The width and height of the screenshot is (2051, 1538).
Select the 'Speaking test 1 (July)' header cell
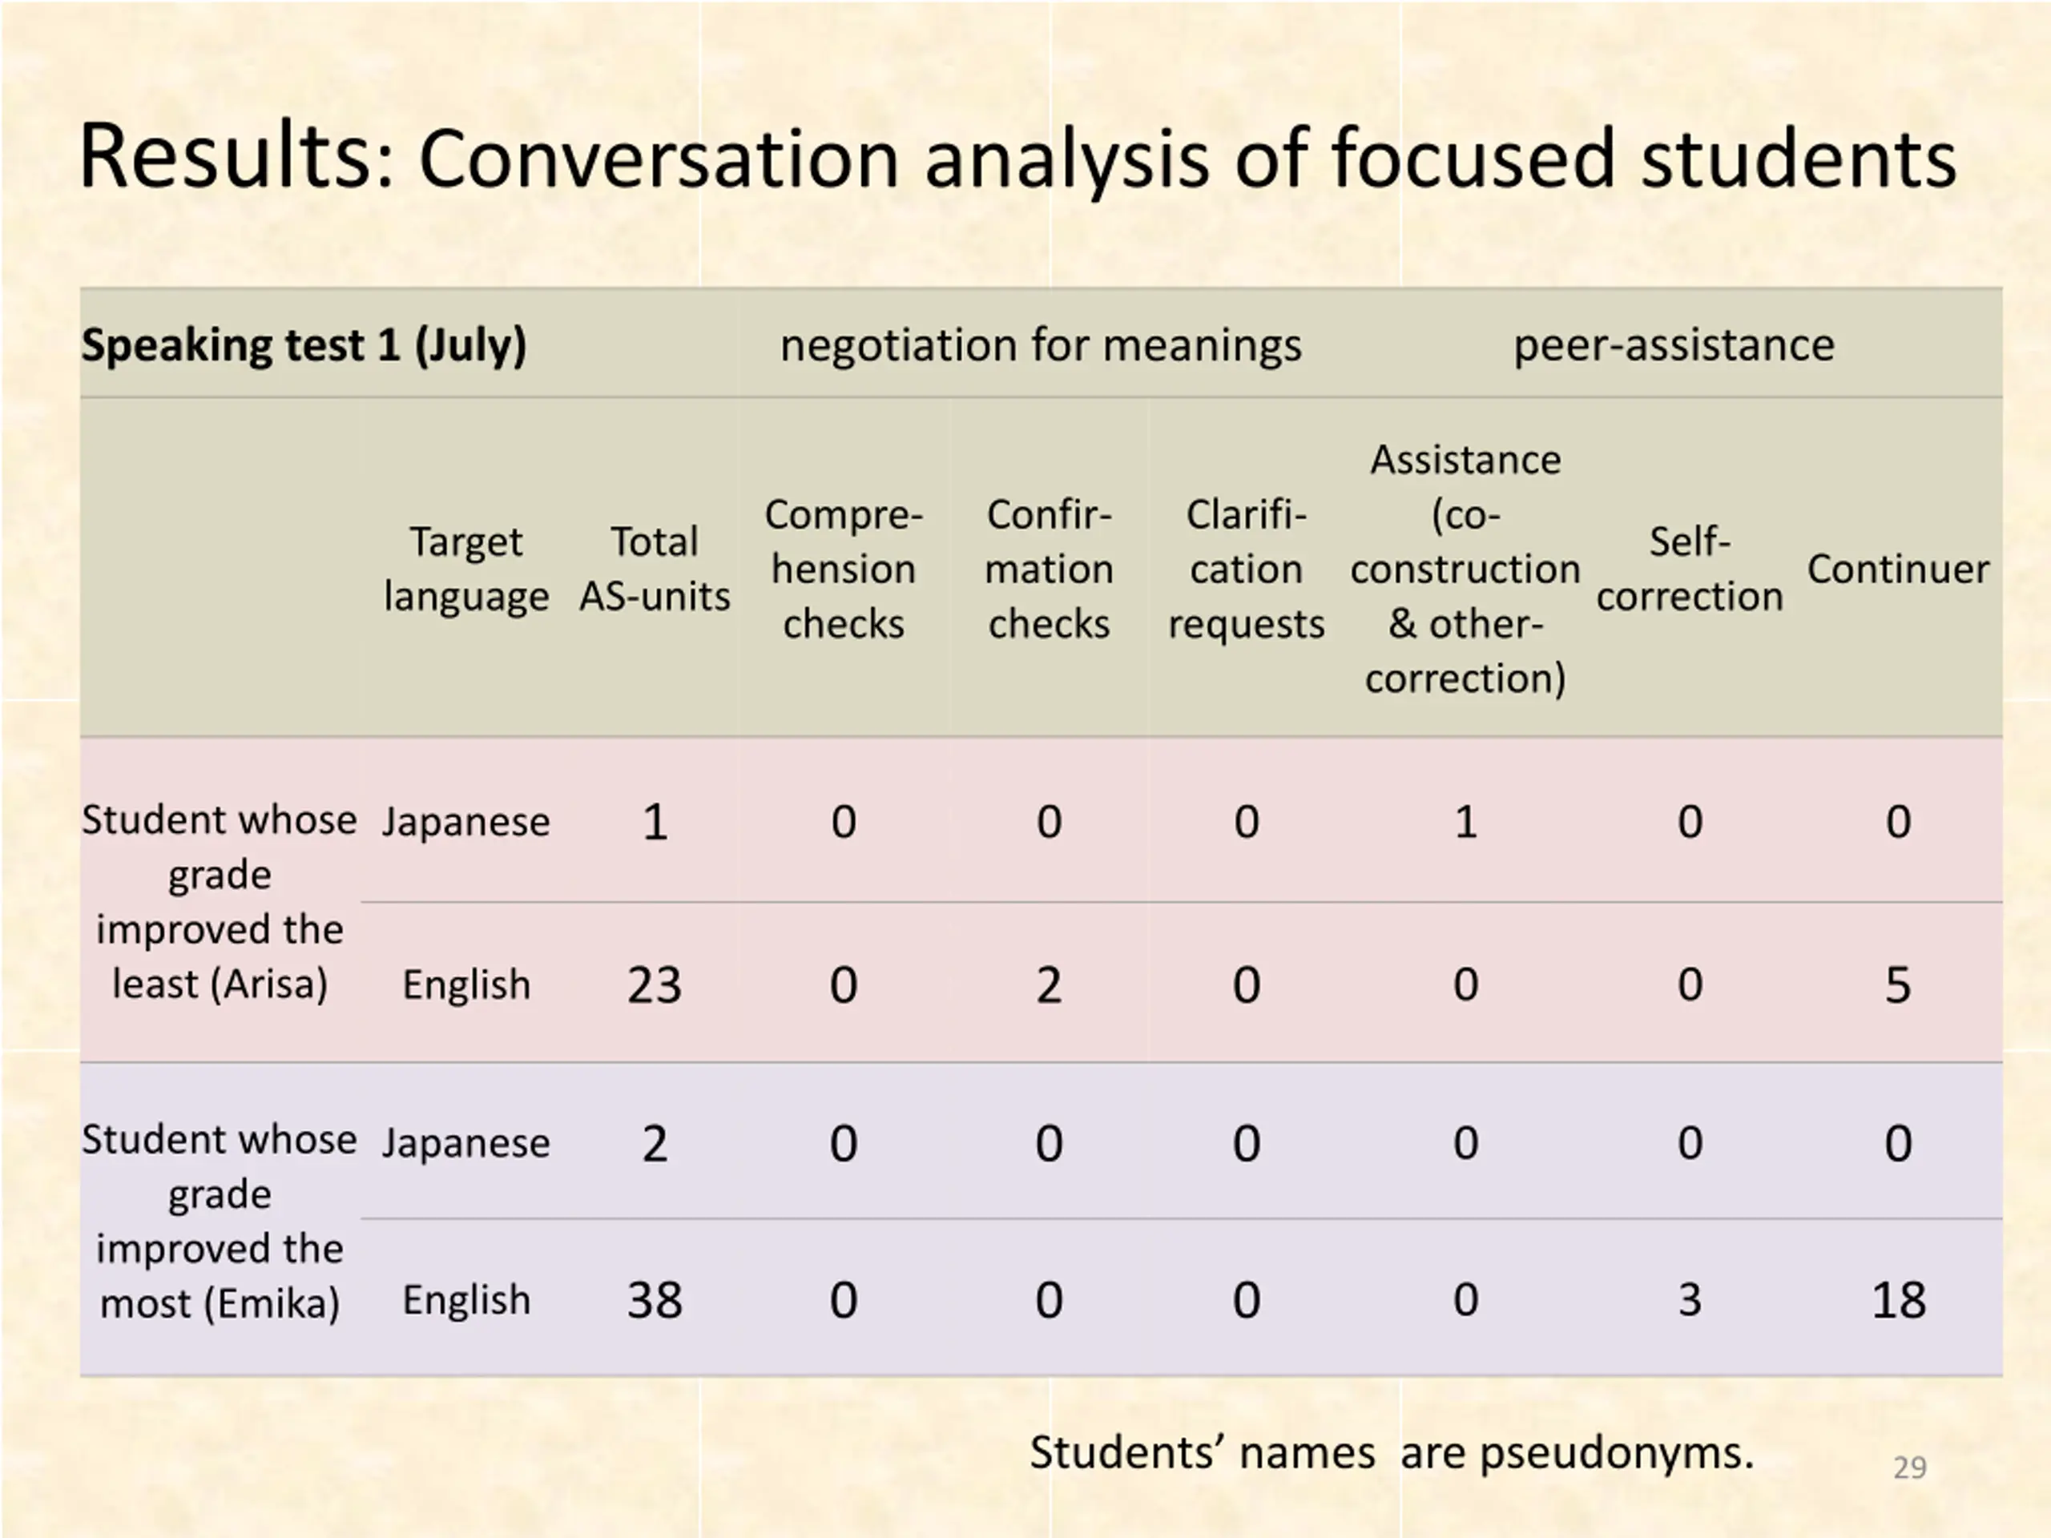[304, 345]
